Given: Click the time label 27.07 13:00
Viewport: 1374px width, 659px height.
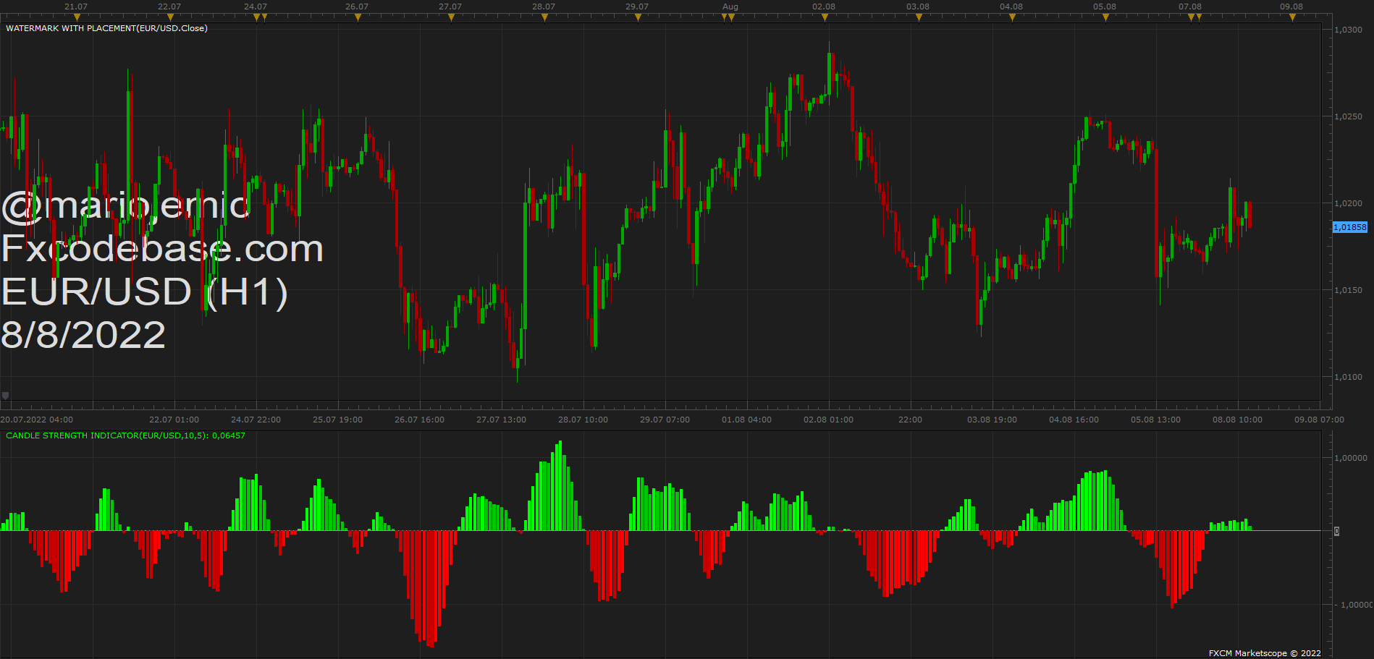Looking at the screenshot, I should 502,420.
